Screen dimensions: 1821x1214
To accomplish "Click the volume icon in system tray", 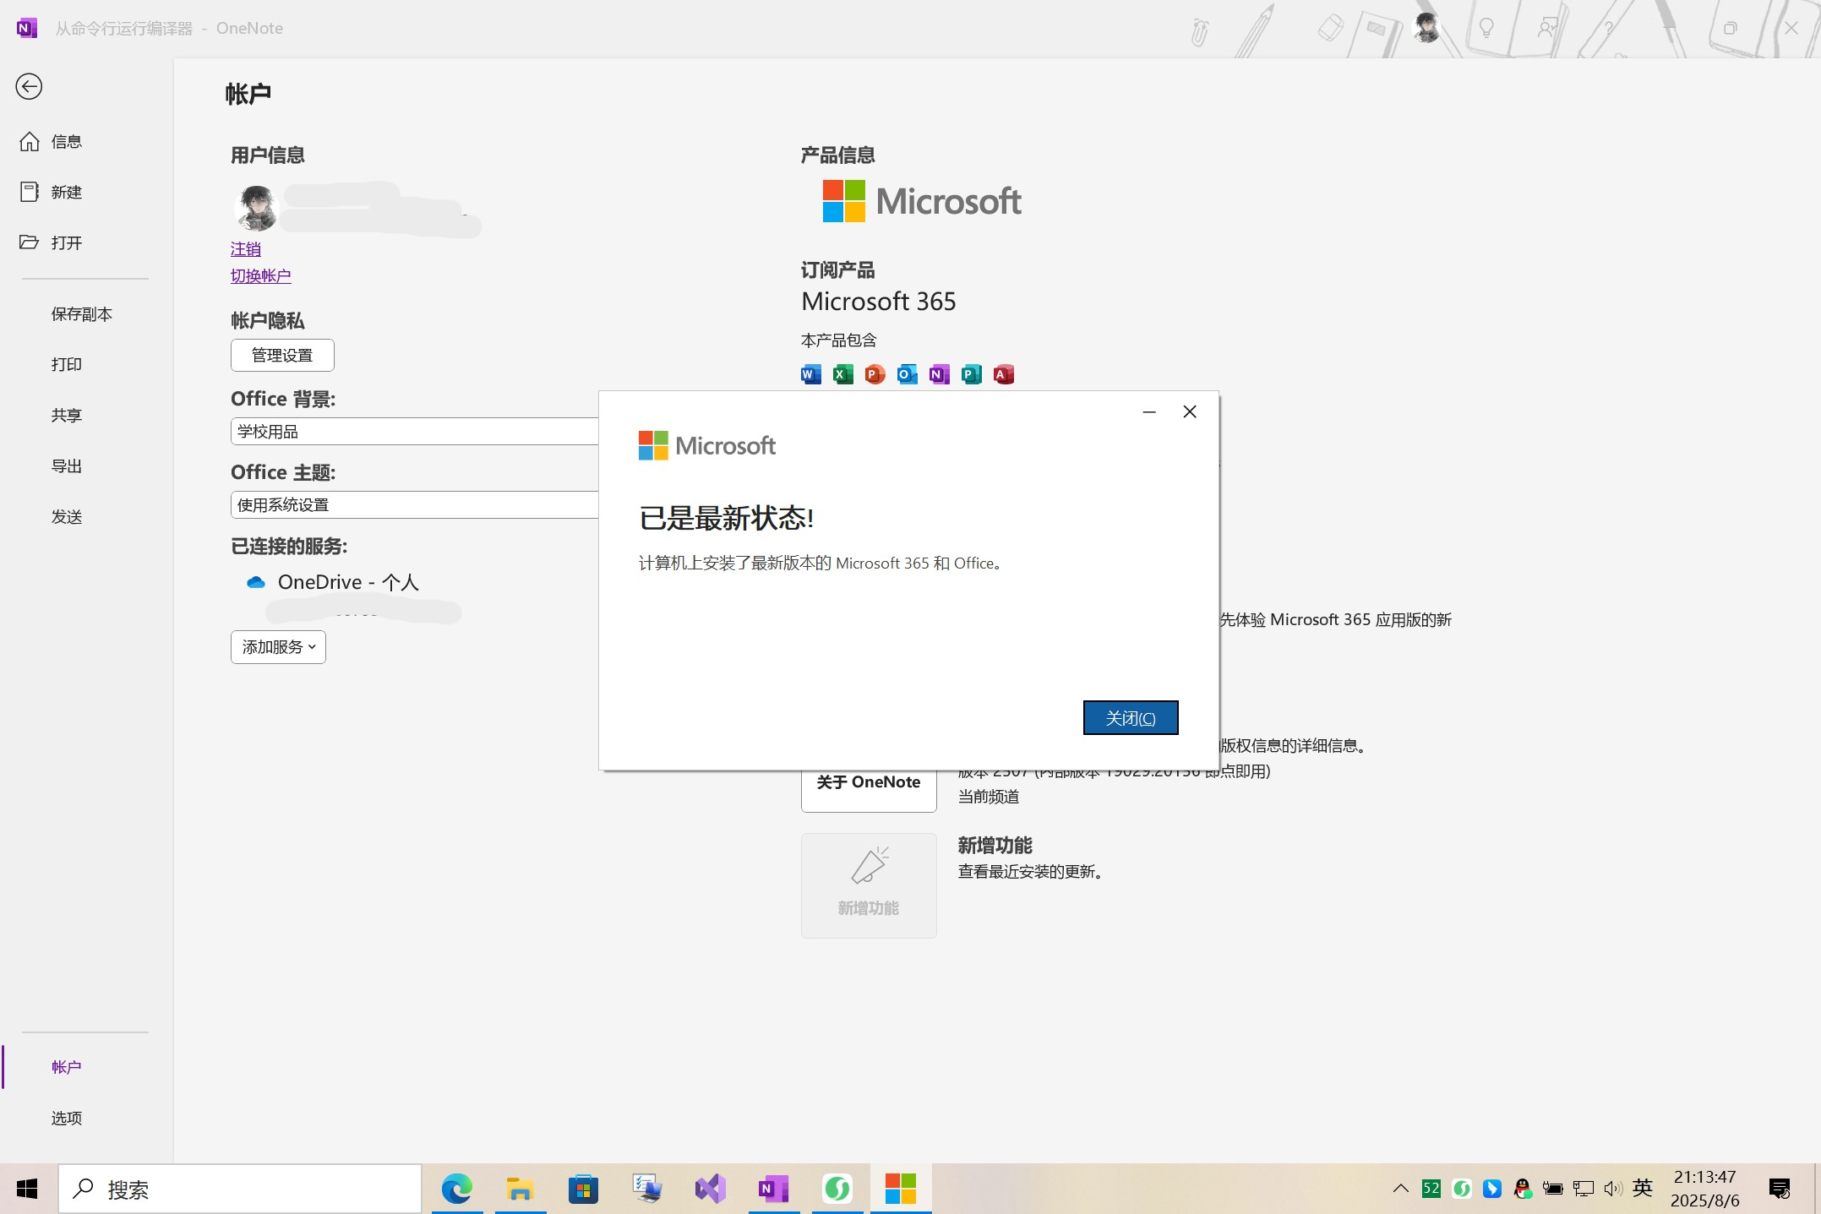I will pyautogui.click(x=1612, y=1189).
